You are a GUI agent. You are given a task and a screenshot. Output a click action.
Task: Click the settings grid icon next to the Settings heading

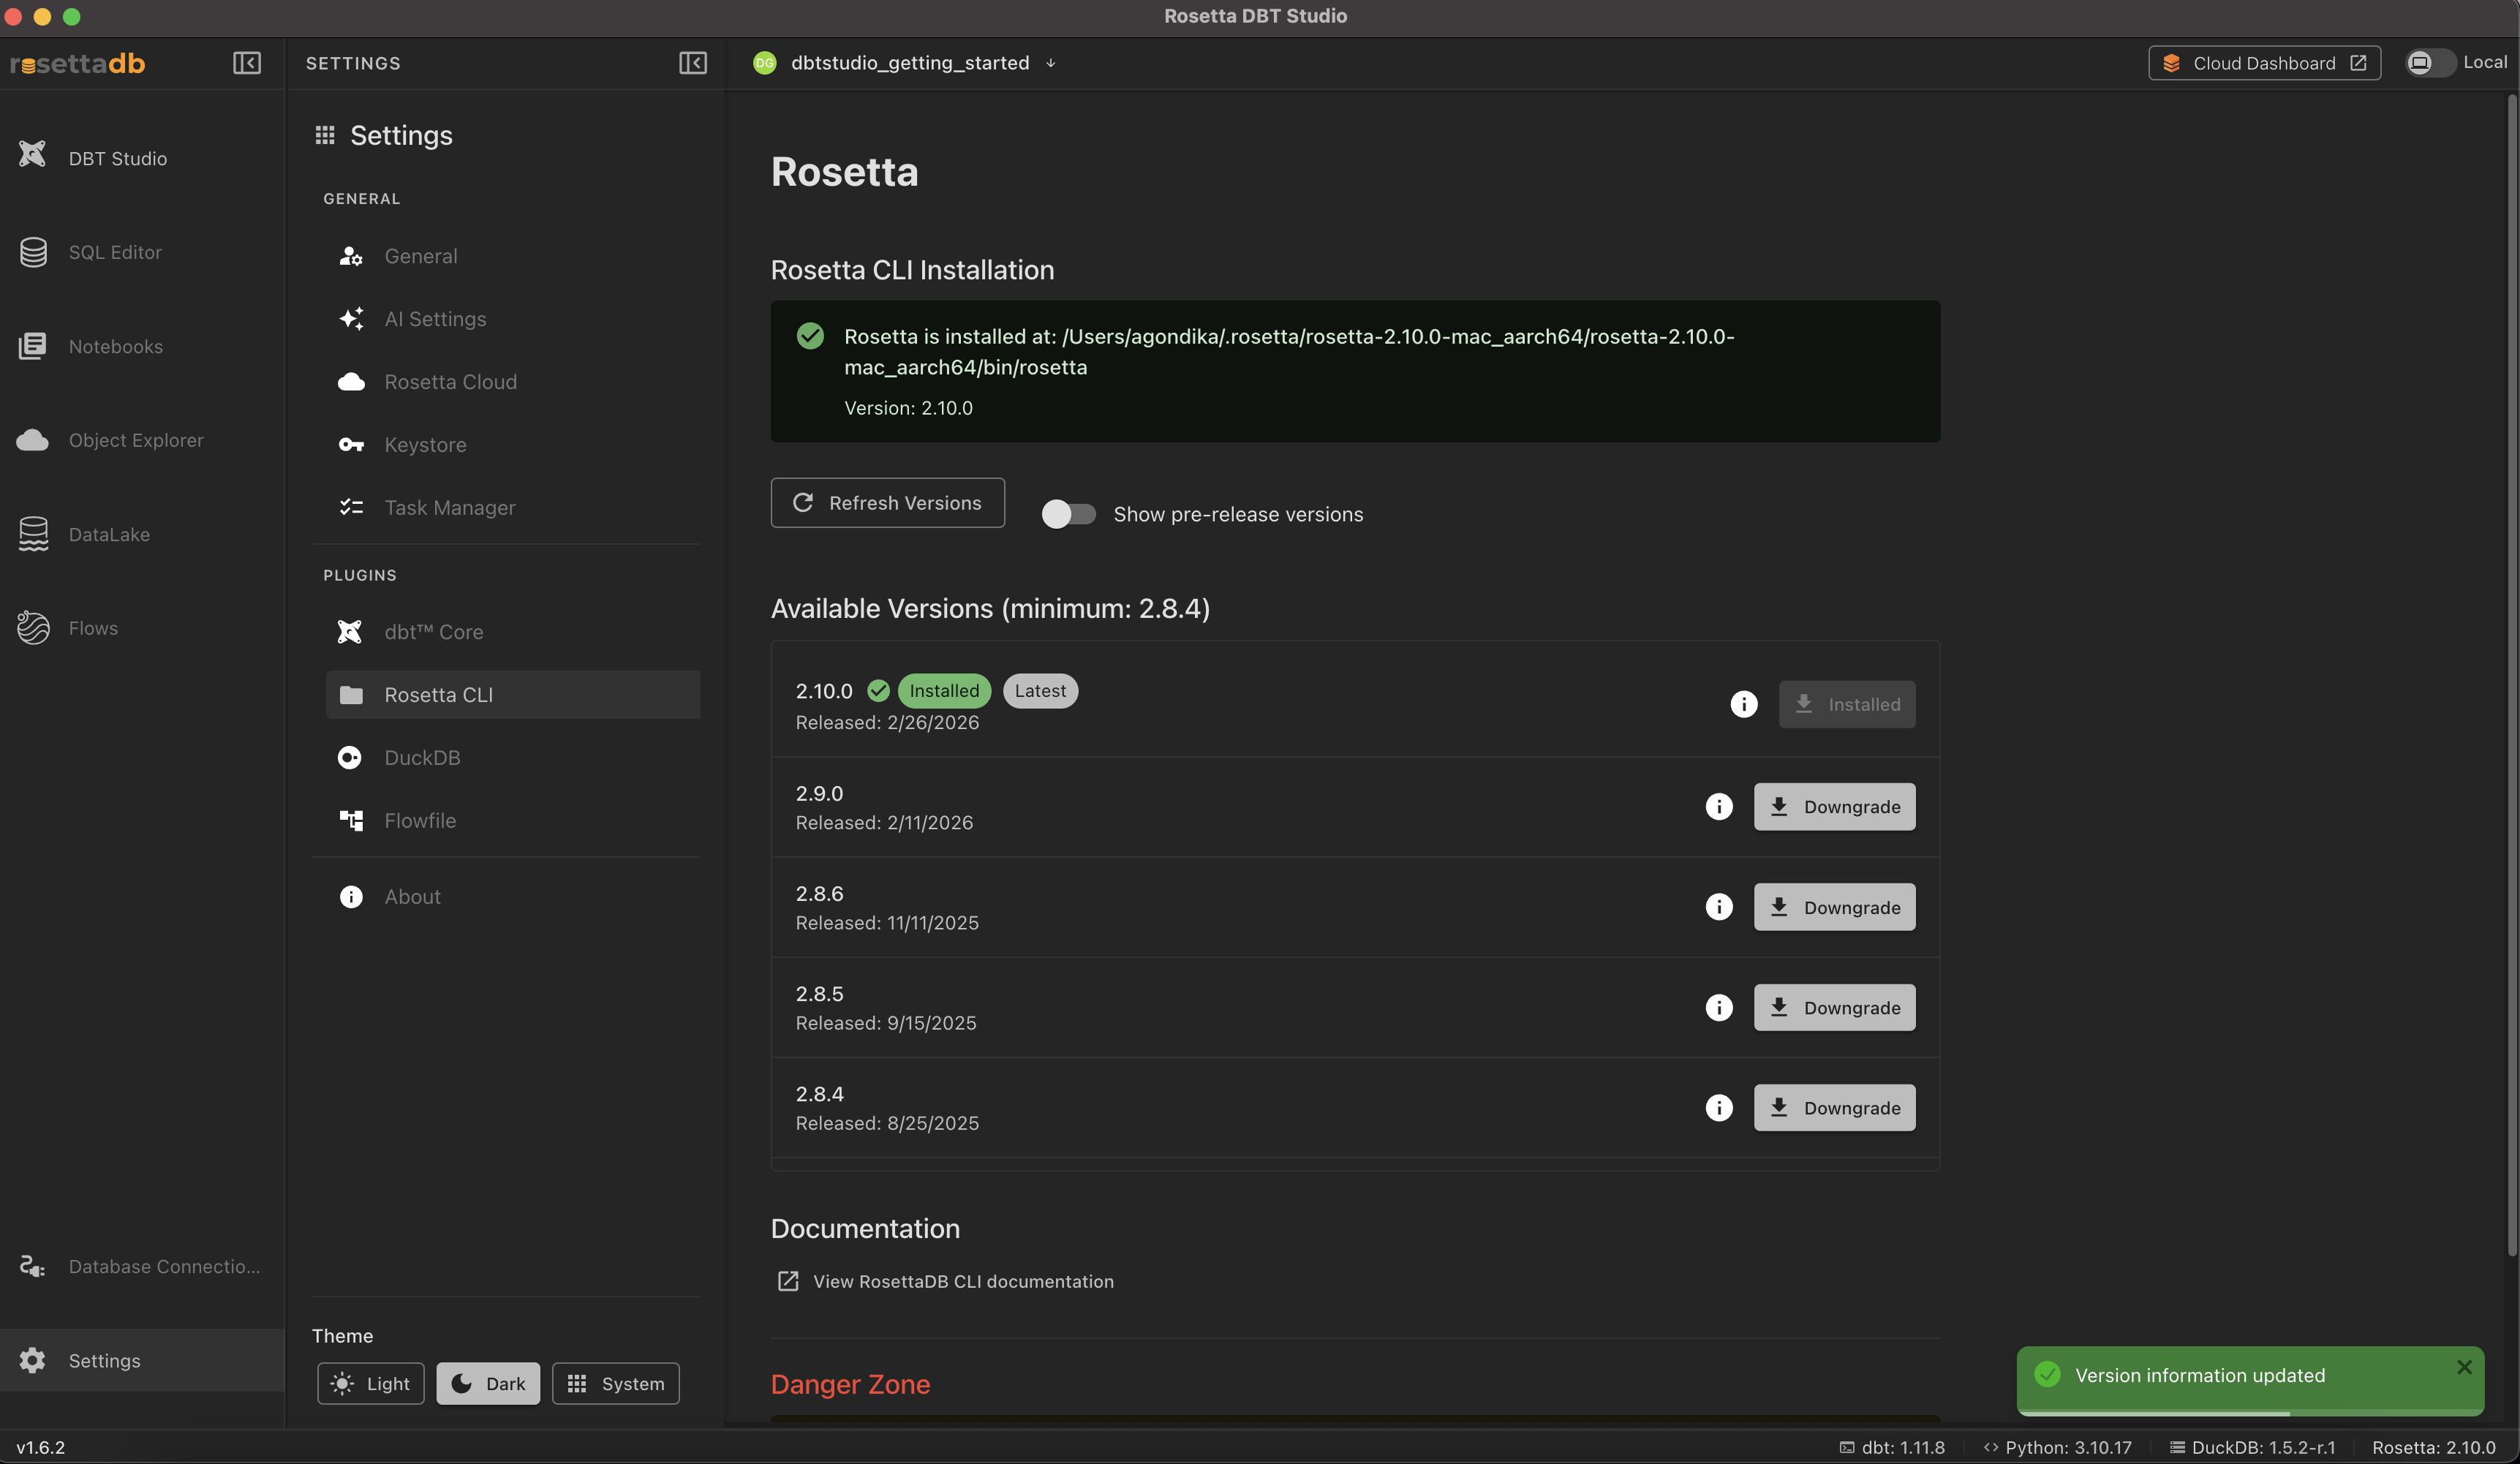pos(325,135)
